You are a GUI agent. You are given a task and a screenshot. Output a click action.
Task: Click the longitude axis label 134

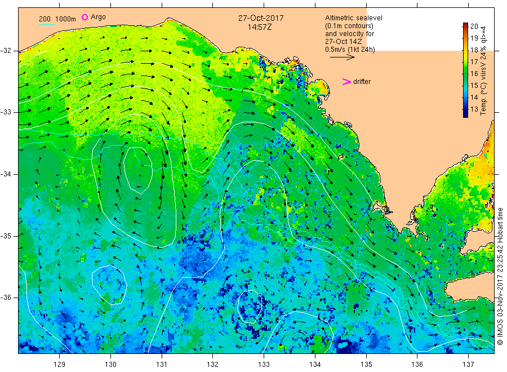coord(315,365)
